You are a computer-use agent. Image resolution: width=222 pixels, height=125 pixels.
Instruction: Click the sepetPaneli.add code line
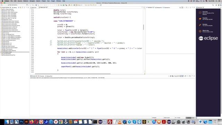click(80, 66)
